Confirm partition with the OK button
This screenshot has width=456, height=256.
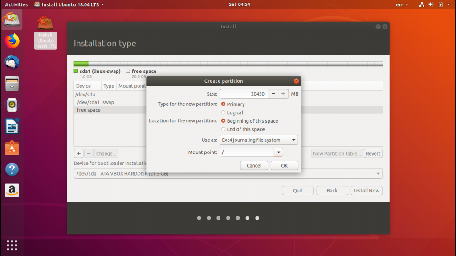[x=284, y=165]
